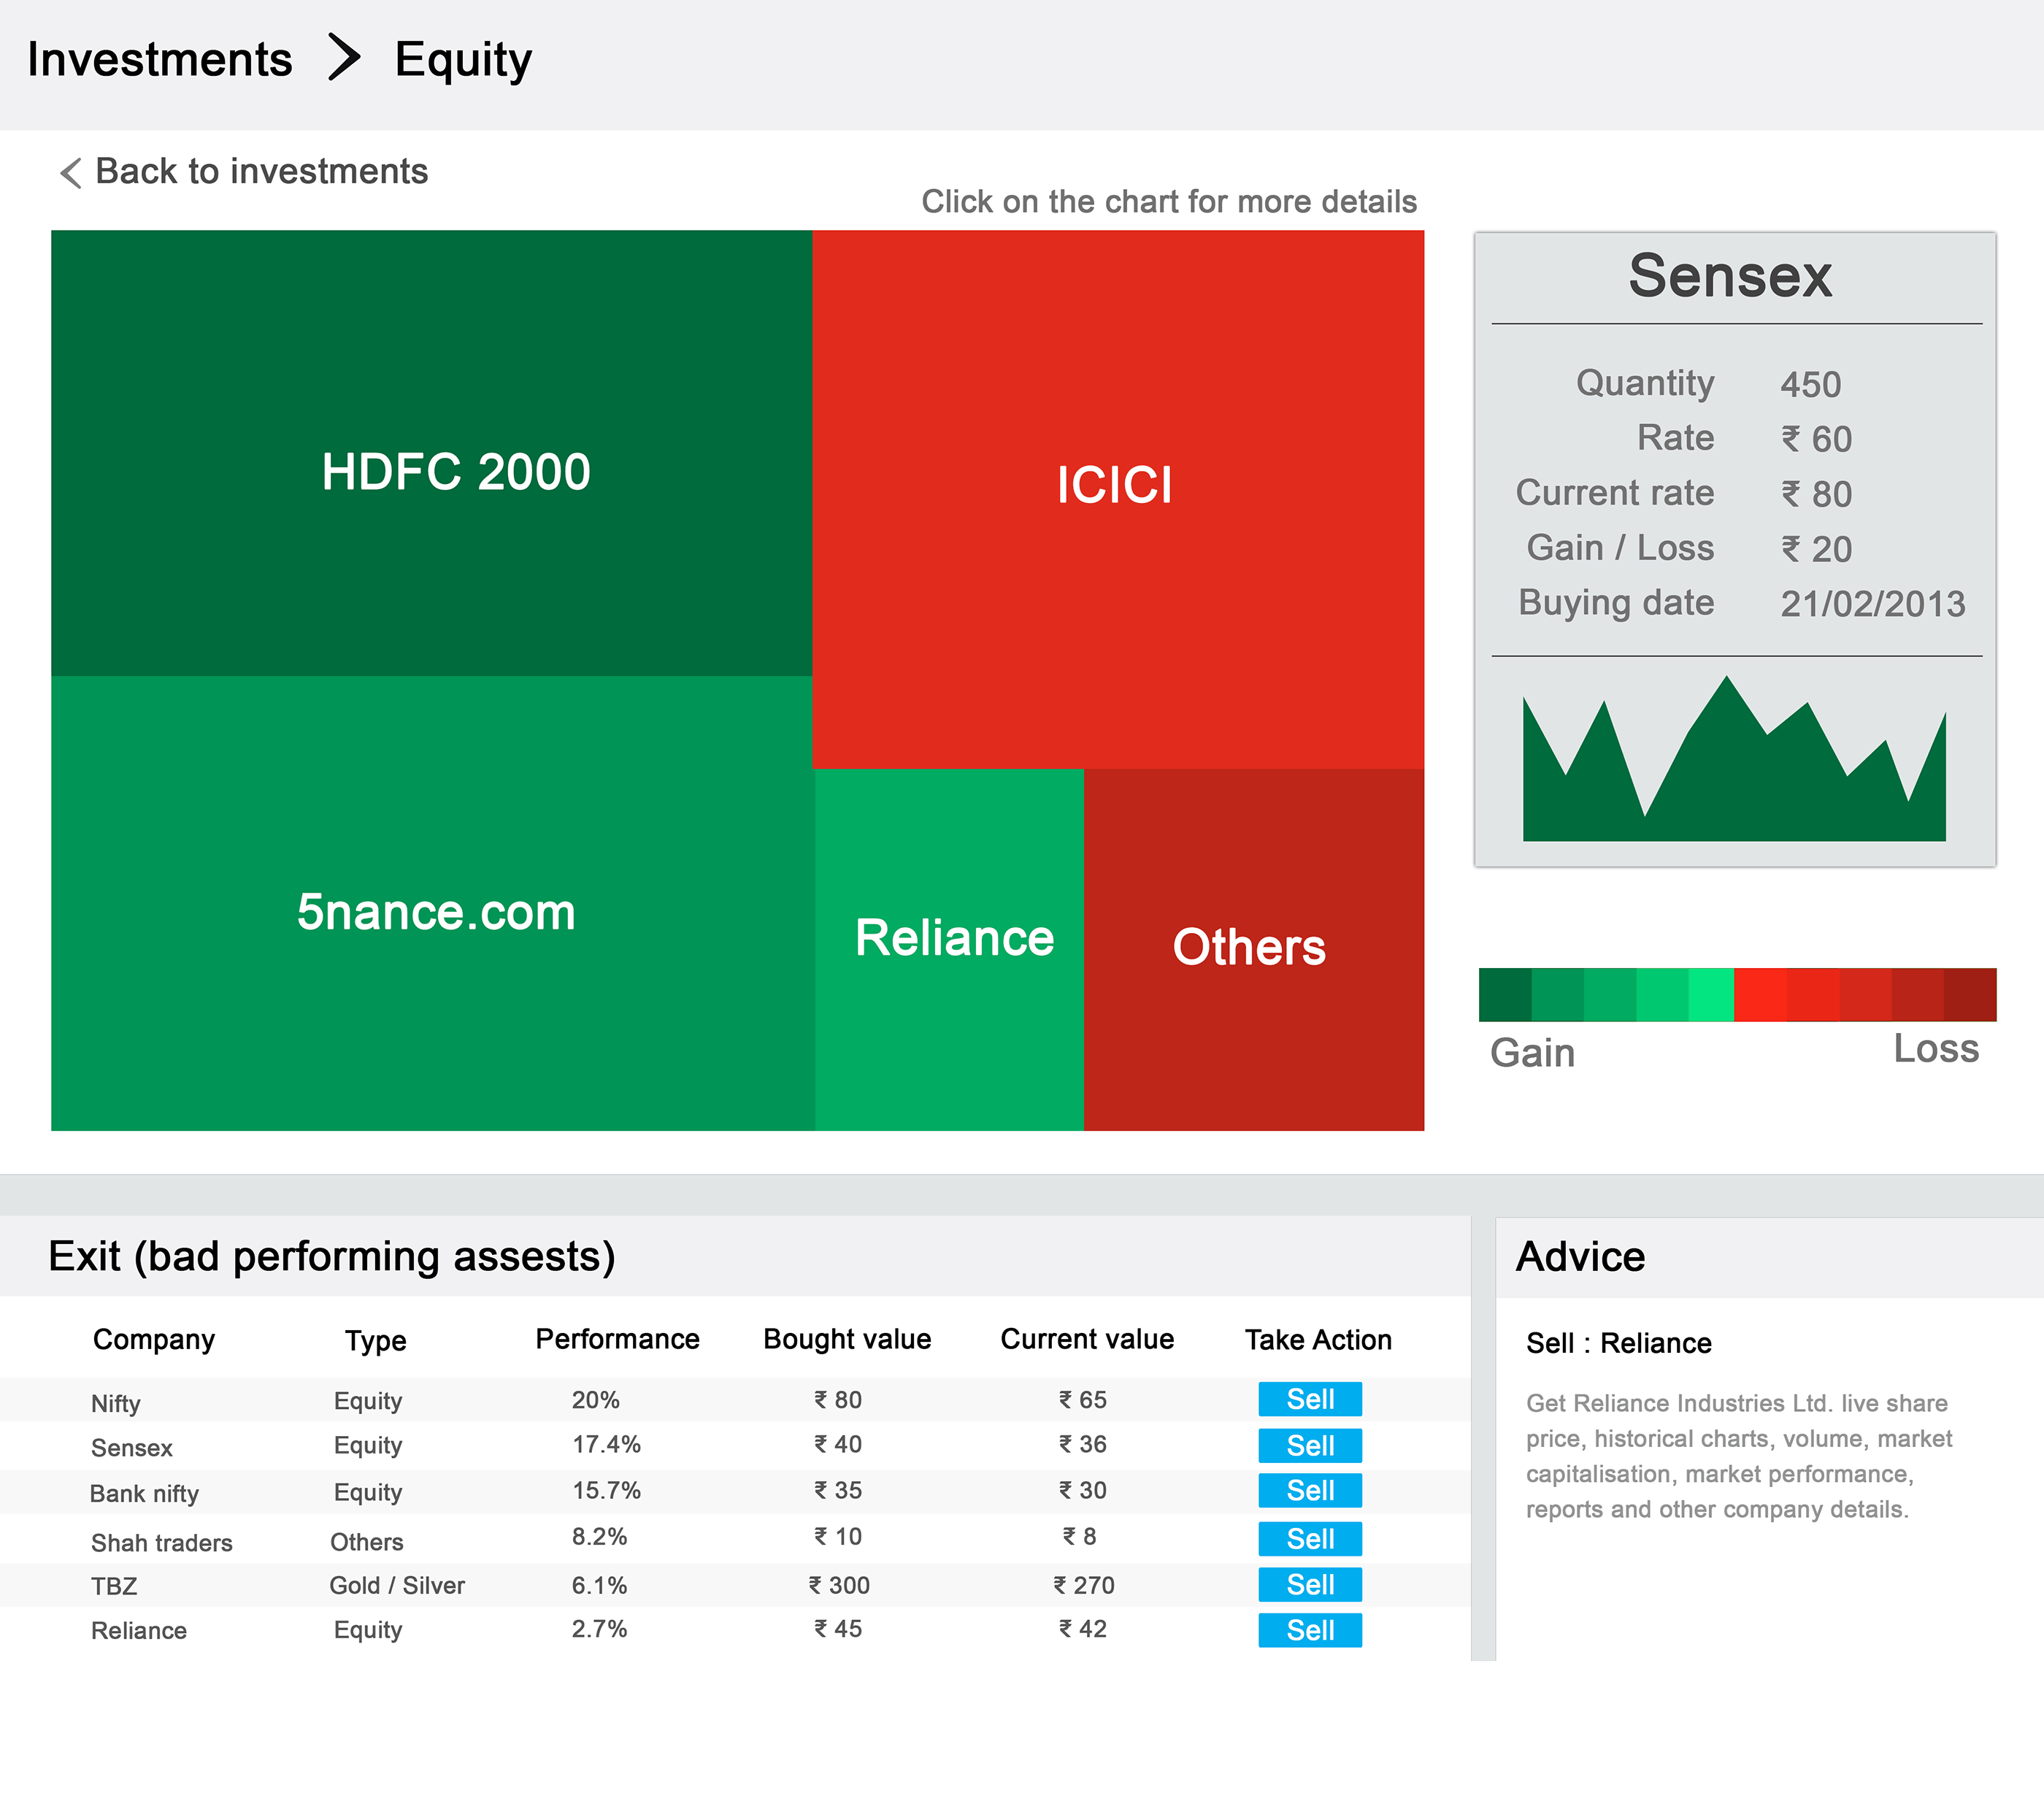This screenshot has height=1793, width=2044.
Task: Sell the Shah traders asset
Action: 1310,1538
